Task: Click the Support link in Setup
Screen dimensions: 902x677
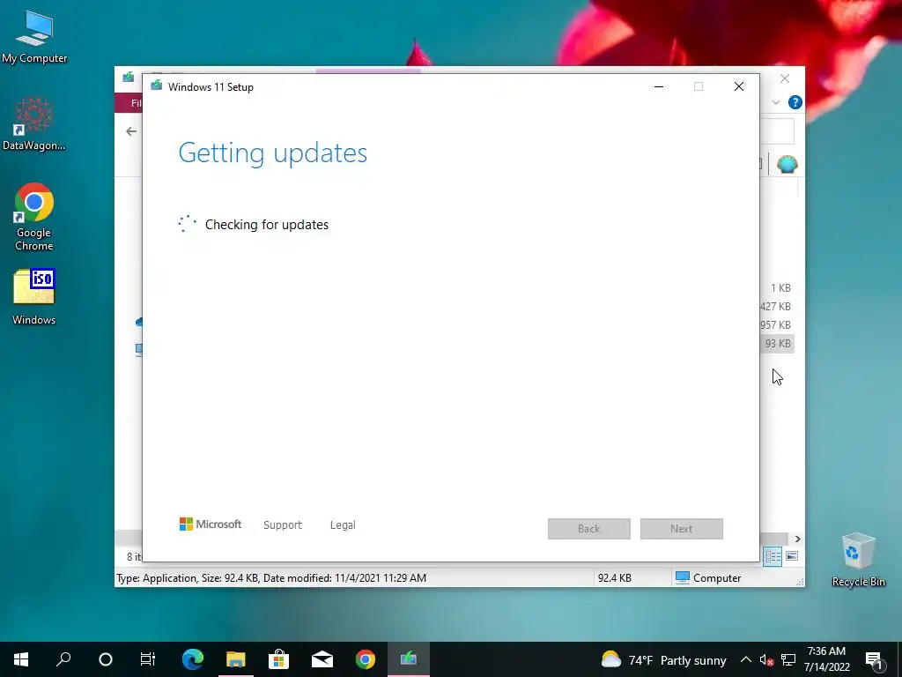Action: coord(283,525)
